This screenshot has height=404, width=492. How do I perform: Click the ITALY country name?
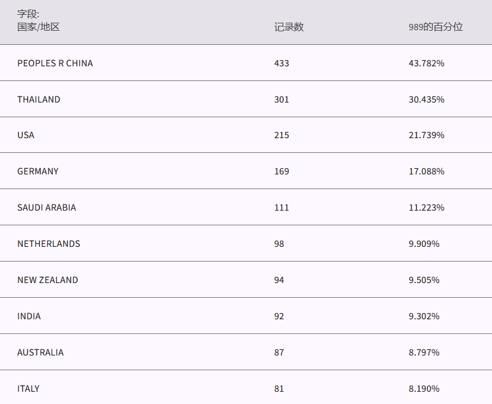tap(28, 389)
